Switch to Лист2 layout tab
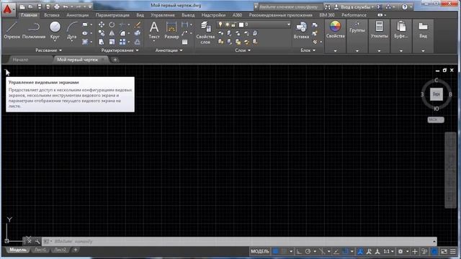 pos(61,250)
